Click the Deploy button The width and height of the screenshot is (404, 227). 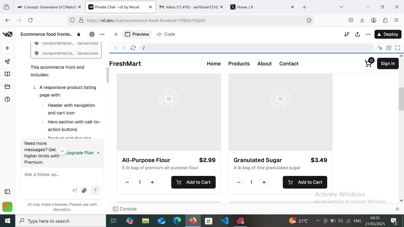[388, 34]
